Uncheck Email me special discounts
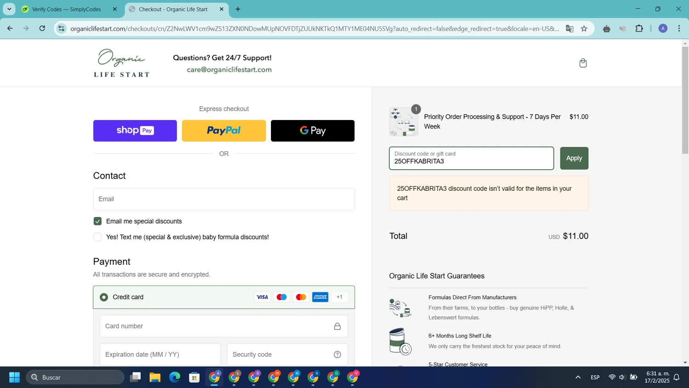 (97, 221)
